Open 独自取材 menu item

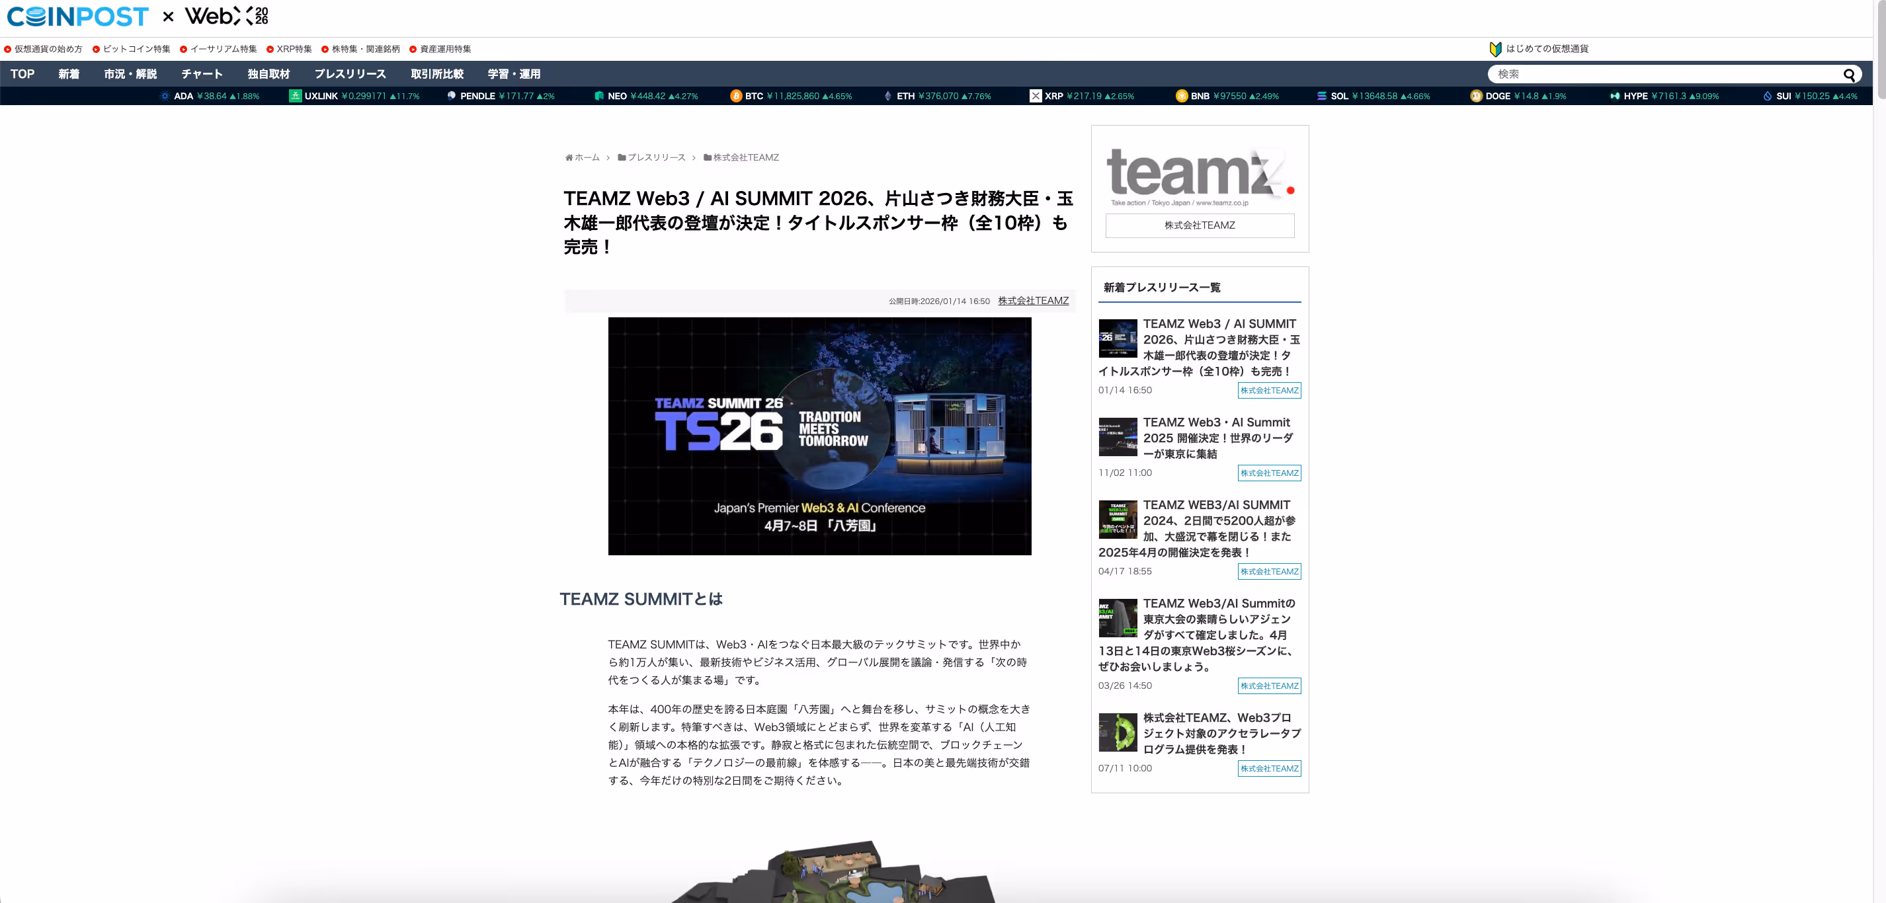pos(268,74)
